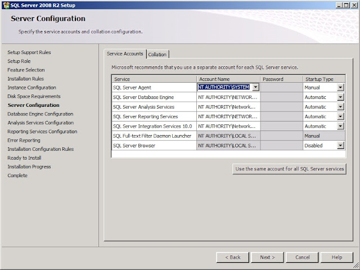The image size is (360, 270).
Task: Select SQL Full-text Filter Daemon Launcher row
Action: [x=228, y=136]
